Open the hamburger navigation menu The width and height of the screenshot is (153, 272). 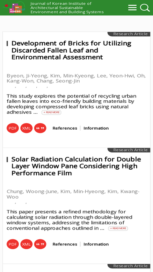(132, 8)
